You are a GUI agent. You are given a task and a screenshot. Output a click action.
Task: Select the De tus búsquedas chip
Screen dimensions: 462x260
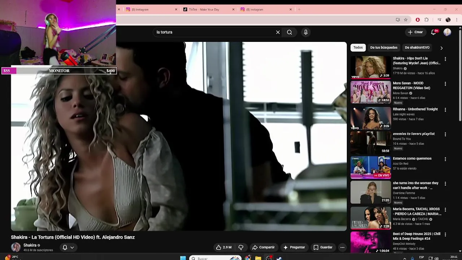[384, 48]
